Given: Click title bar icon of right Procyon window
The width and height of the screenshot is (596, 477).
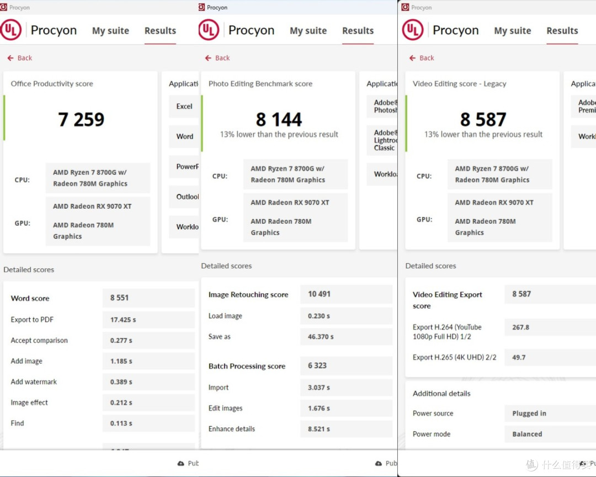Looking at the screenshot, I should coord(406,7).
